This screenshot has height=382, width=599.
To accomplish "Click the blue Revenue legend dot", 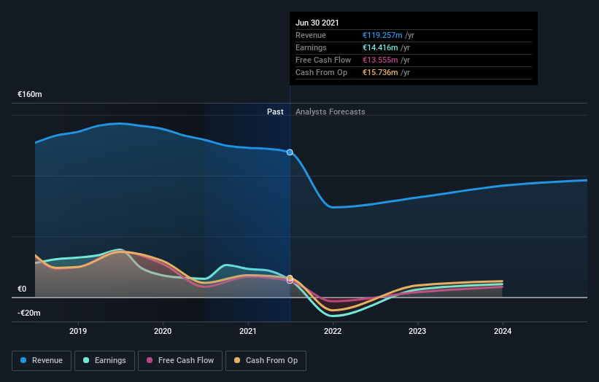I will click(x=23, y=360).
